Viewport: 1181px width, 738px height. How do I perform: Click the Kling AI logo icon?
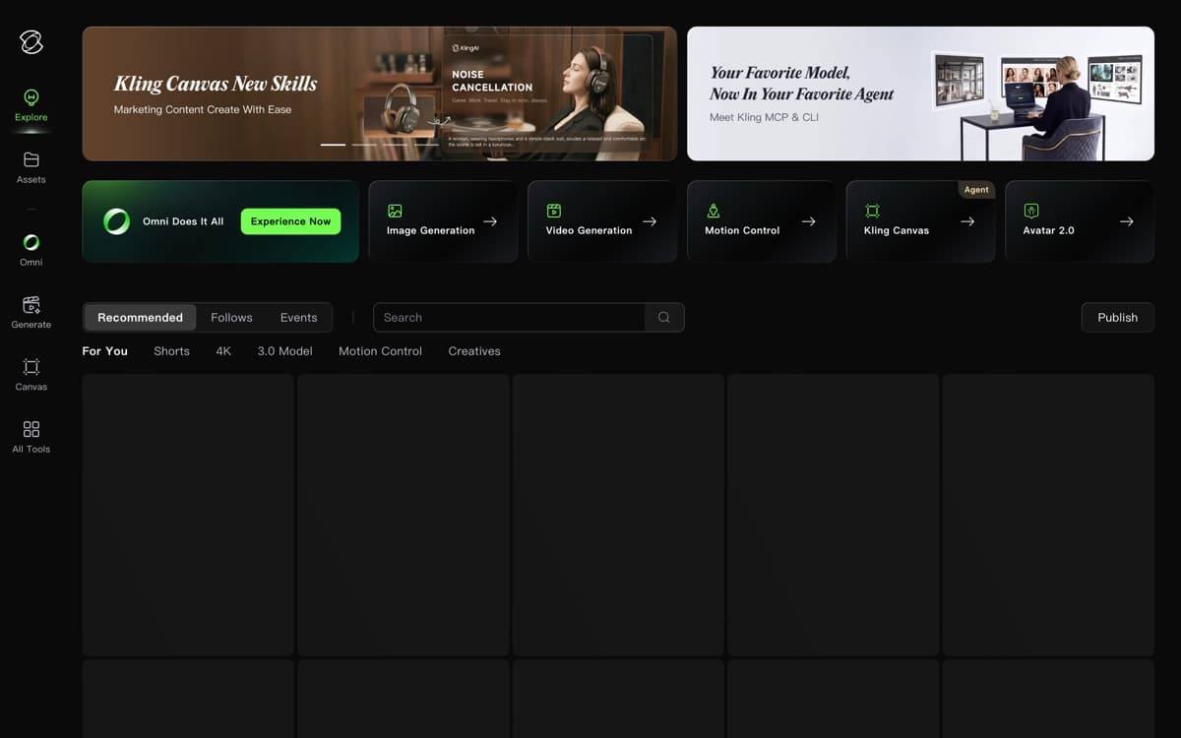[x=31, y=42]
